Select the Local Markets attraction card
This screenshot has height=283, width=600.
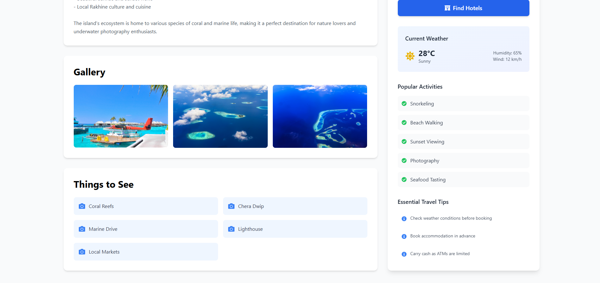pyautogui.click(x=146, y=252)
